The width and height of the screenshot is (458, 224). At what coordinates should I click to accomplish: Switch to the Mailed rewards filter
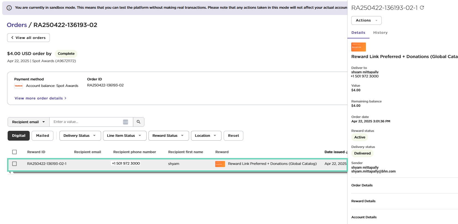pyautogui.click(x=43, y=136)
